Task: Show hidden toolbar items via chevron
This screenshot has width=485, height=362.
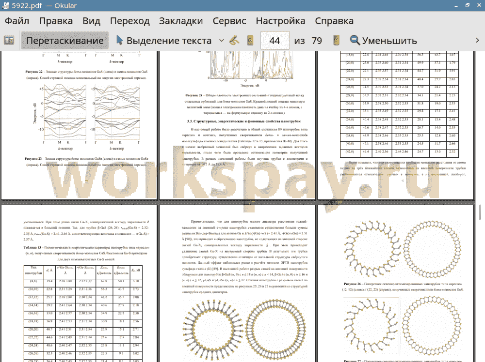Action: pyautogui.click(x=477, y=41)
